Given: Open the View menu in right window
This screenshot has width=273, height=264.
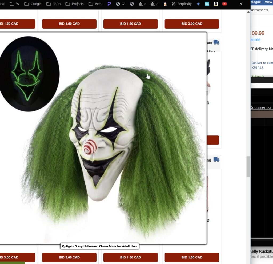Looking at the screenshot, I should point(268,2).
